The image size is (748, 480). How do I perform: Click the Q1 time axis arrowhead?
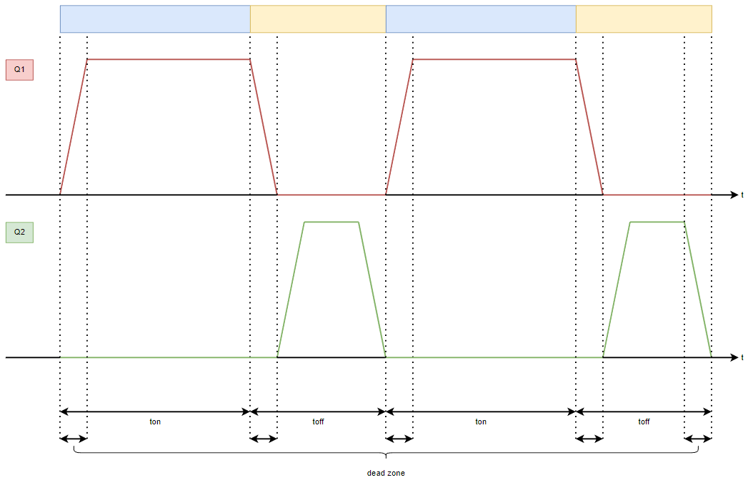point(734,195)
